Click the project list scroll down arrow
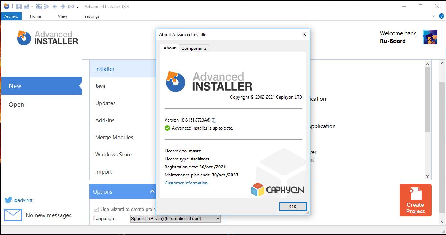This screenshot has width=446, height=235. [428, 176]
